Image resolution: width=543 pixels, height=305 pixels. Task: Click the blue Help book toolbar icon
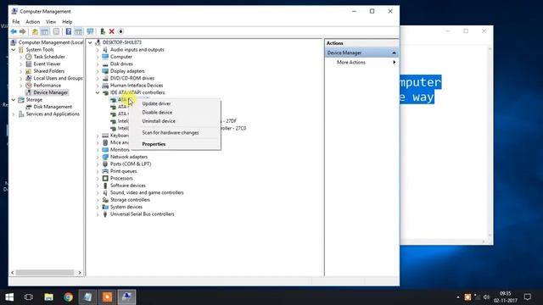tap(69, 31)
